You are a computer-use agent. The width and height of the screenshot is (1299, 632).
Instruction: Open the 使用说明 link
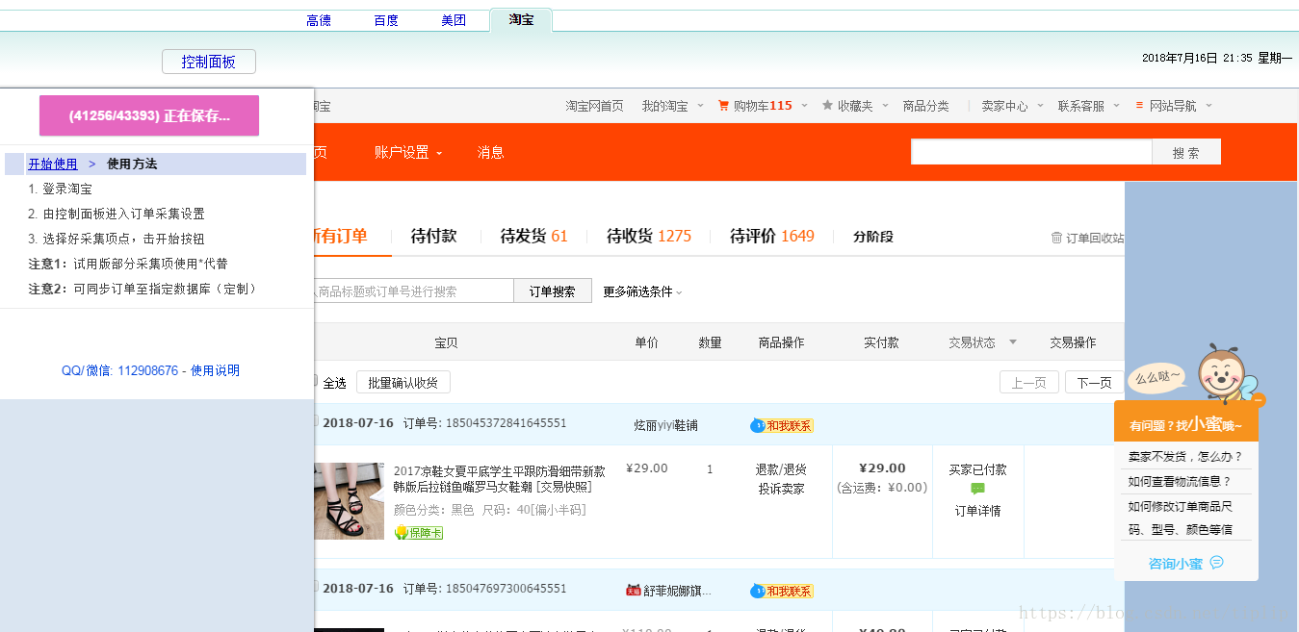[x=215, y=370]
